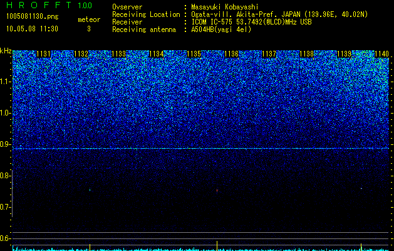394x251 pixels.
Task: Click the 0.8 kHz axis label
Action: click(5, 176)
